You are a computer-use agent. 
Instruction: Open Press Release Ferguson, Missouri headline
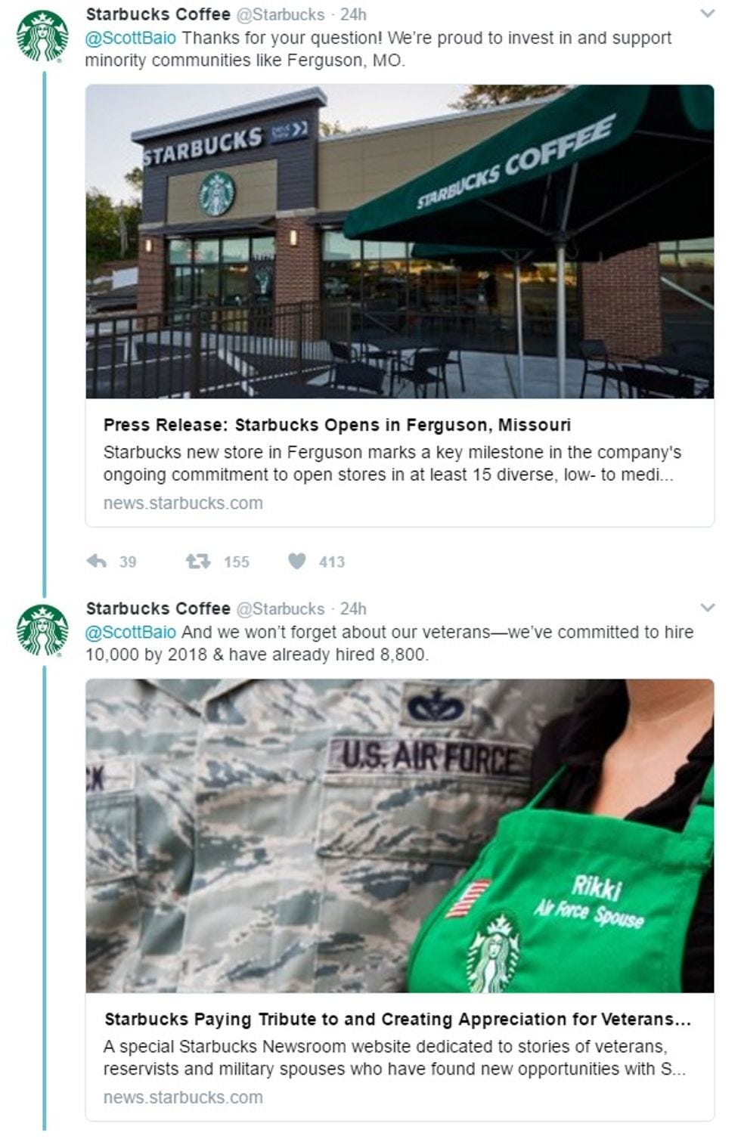[337, 425]
